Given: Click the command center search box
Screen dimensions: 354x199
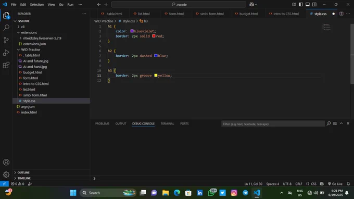Looking at the screenshot, I should [179, 5].
